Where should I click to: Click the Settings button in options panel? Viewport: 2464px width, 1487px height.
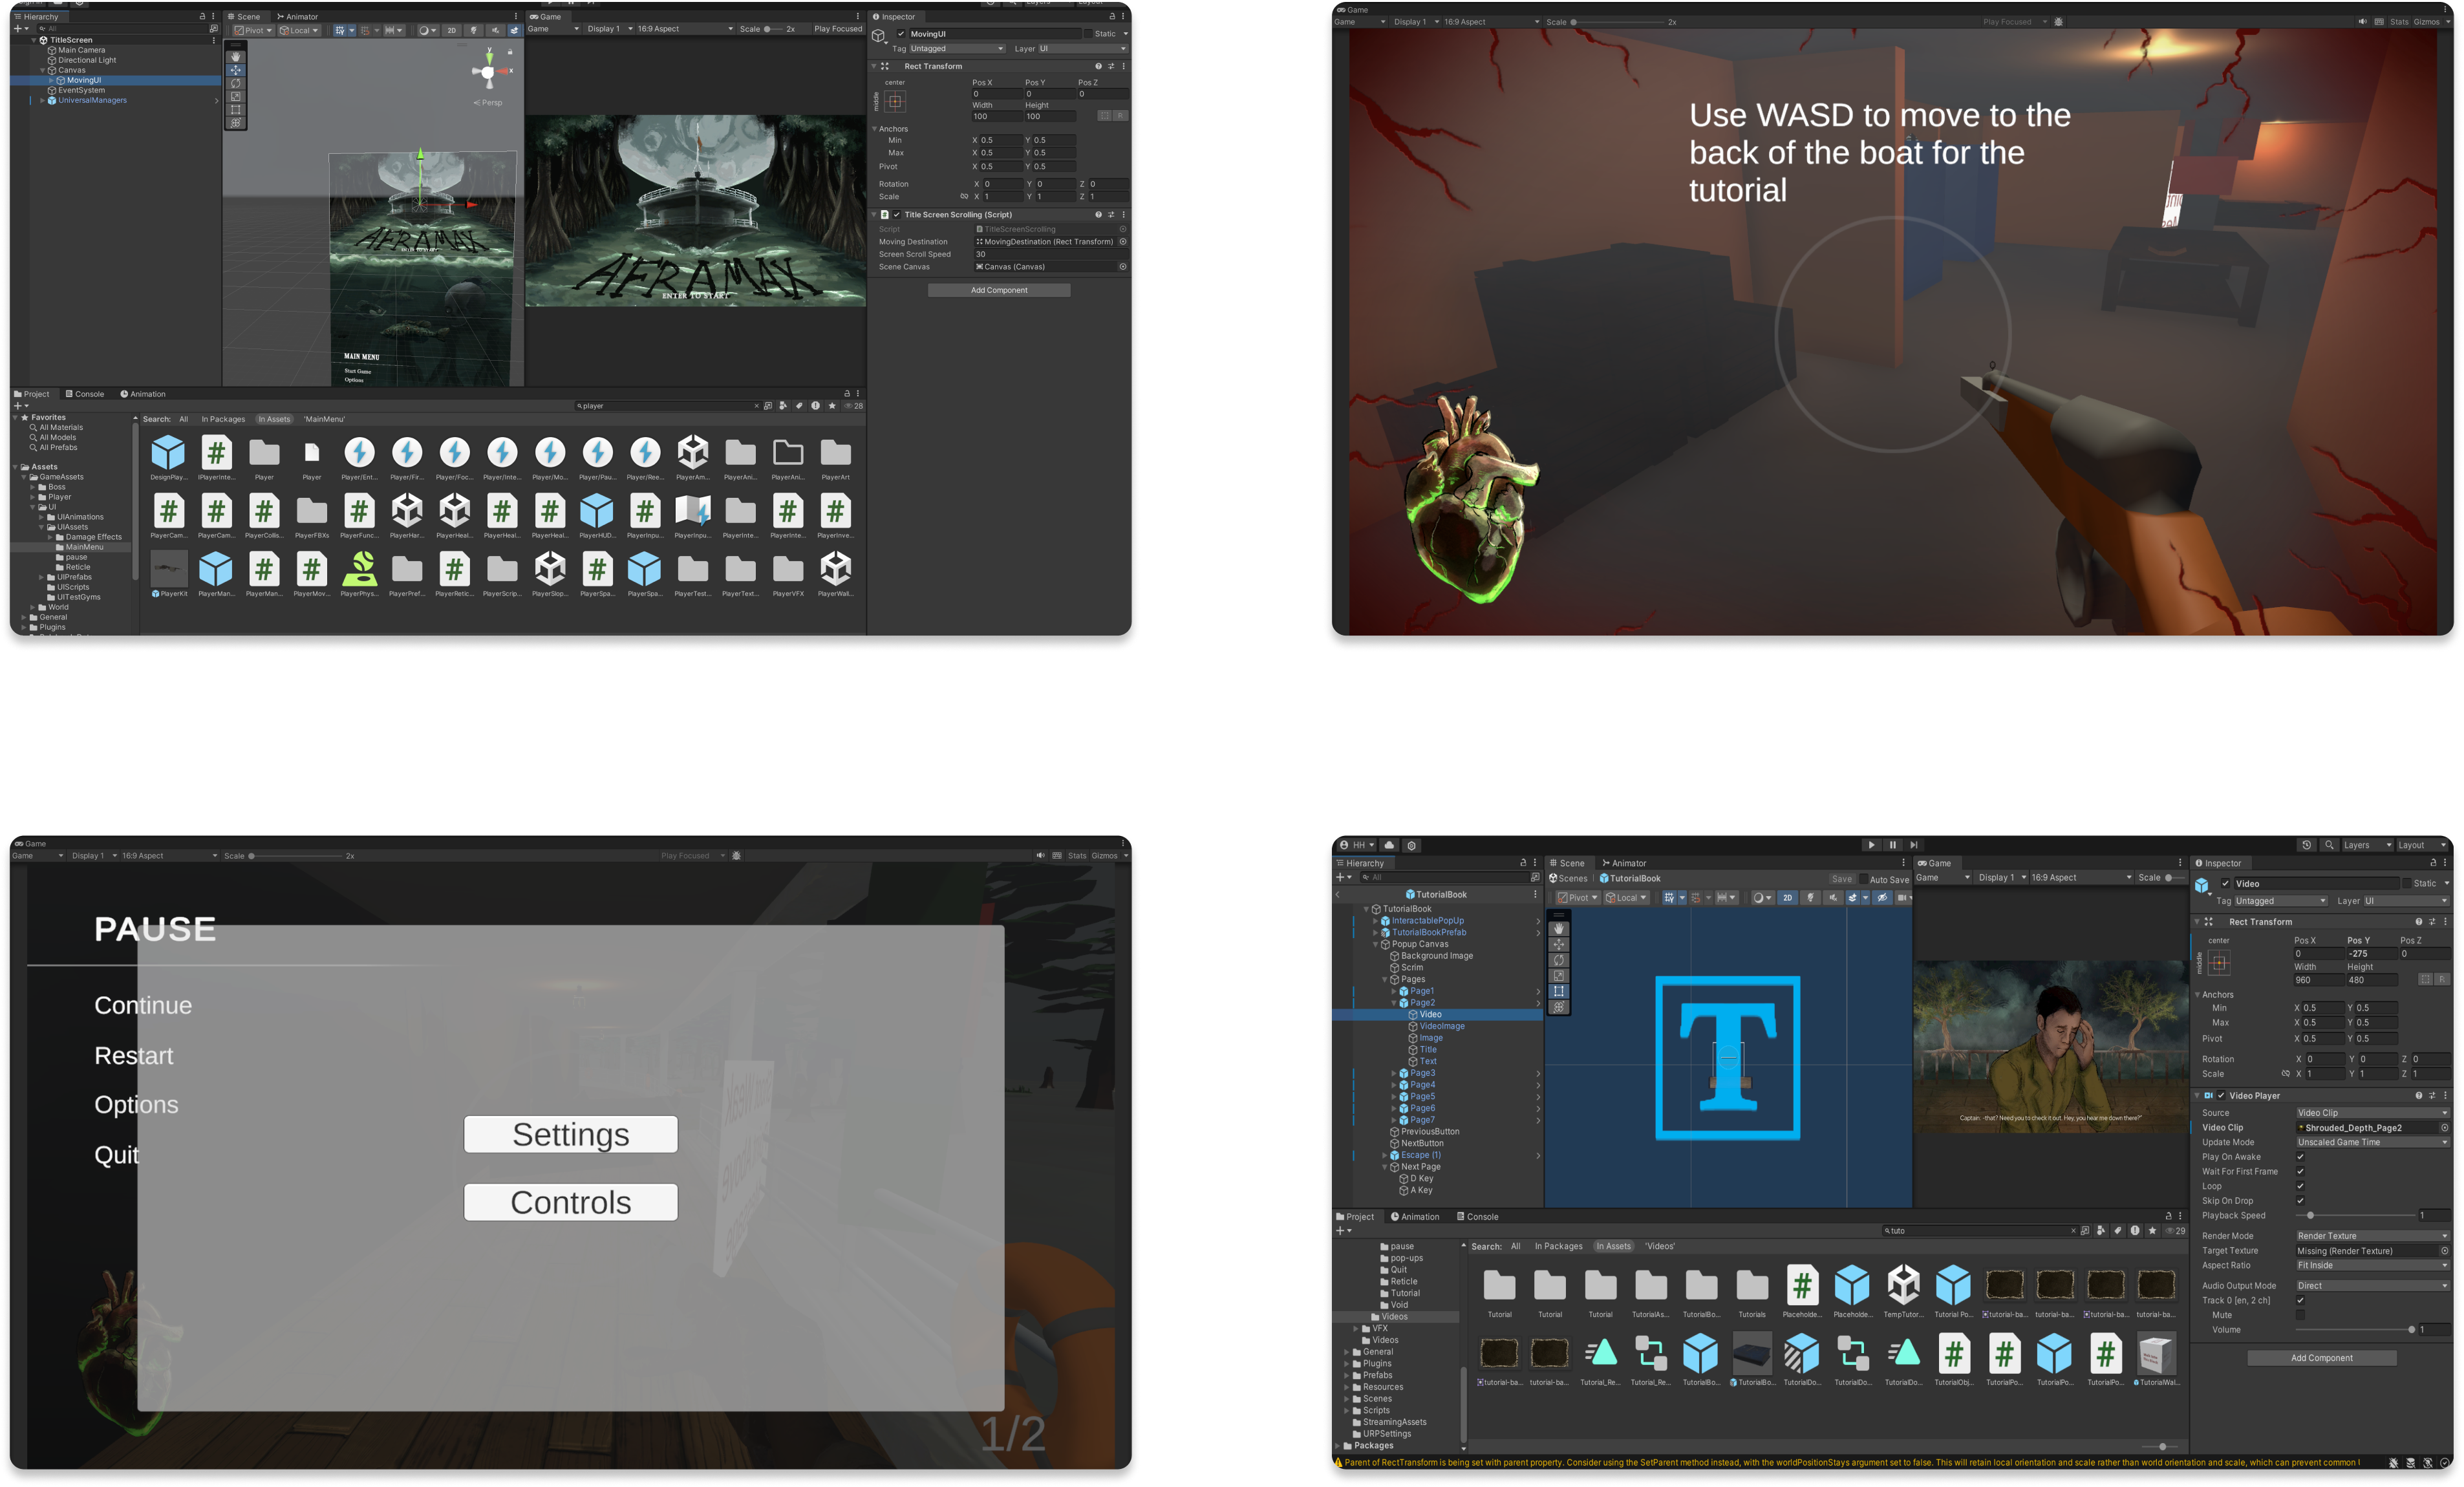pyautogui.click(x=571, y=1134)
